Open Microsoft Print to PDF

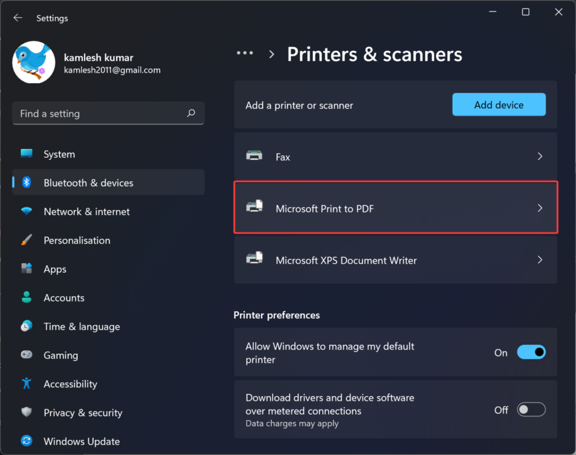[x=395, y=208]
